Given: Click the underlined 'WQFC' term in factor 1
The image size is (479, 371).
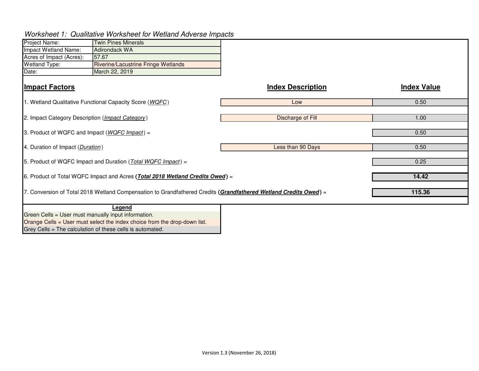Looking at the screenshot, I should coord(158,102).
